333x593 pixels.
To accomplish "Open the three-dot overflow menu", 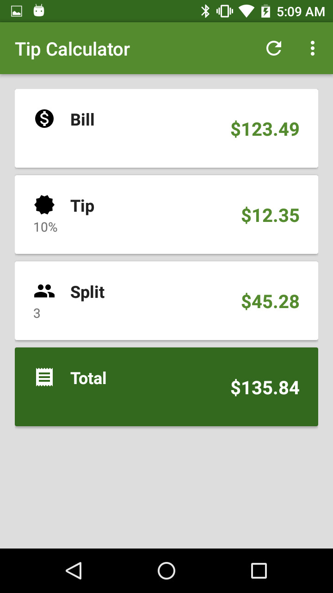I will tap(313, 48).
